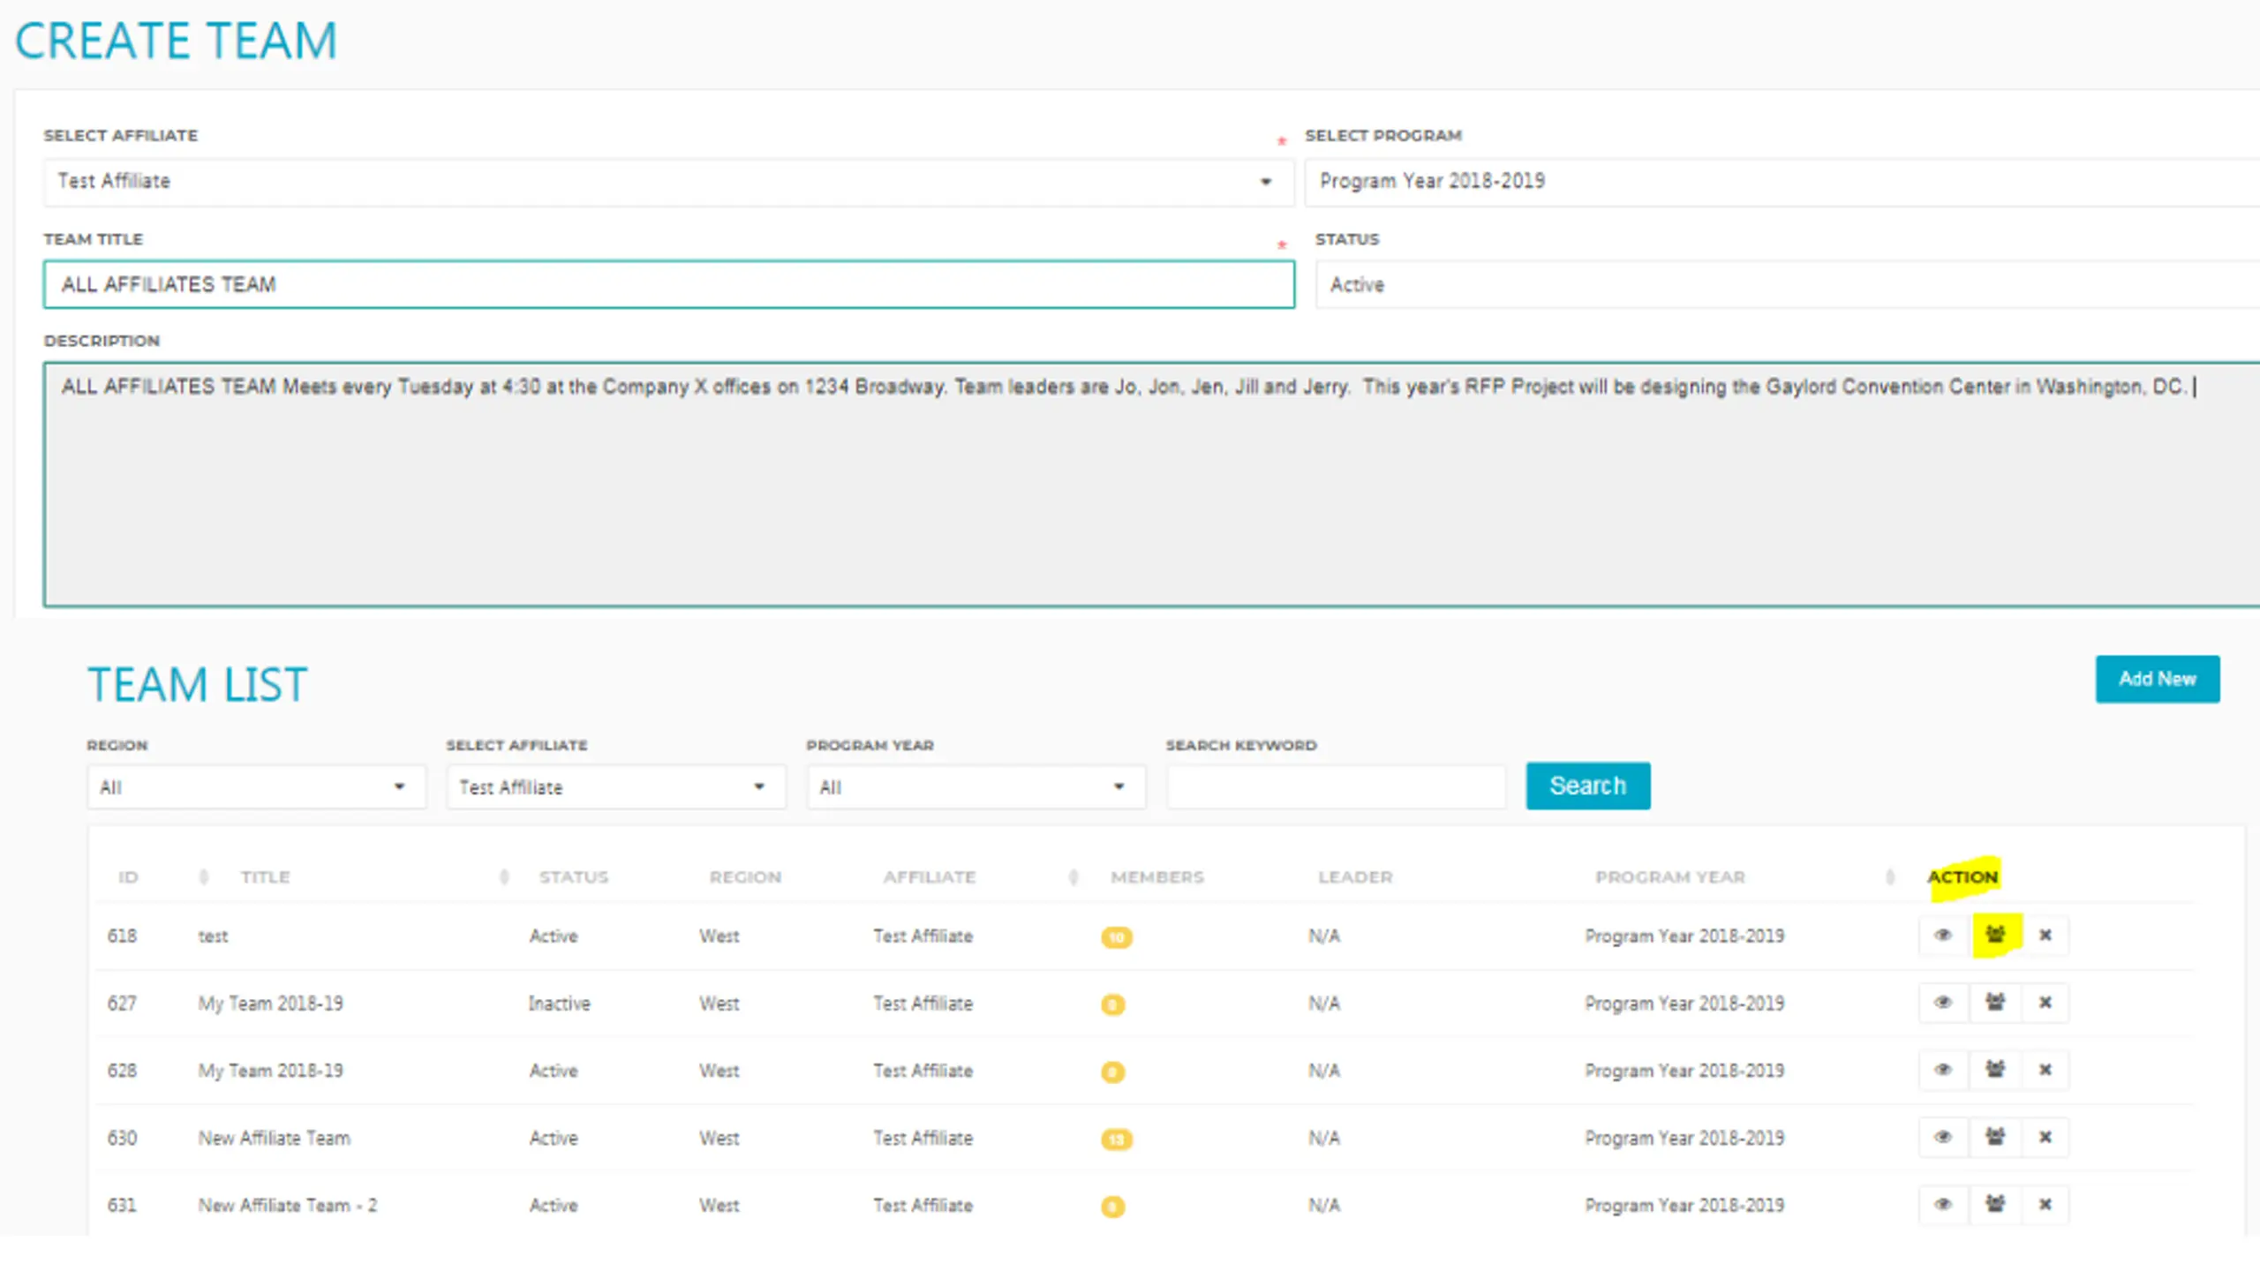Click the LEADER column header
Image resolution: width=2260 pixels, height=1271 pixels.
click(1355, 876)
